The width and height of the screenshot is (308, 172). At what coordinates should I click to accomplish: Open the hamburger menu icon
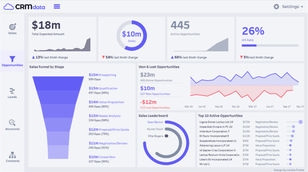coord(57,7)
